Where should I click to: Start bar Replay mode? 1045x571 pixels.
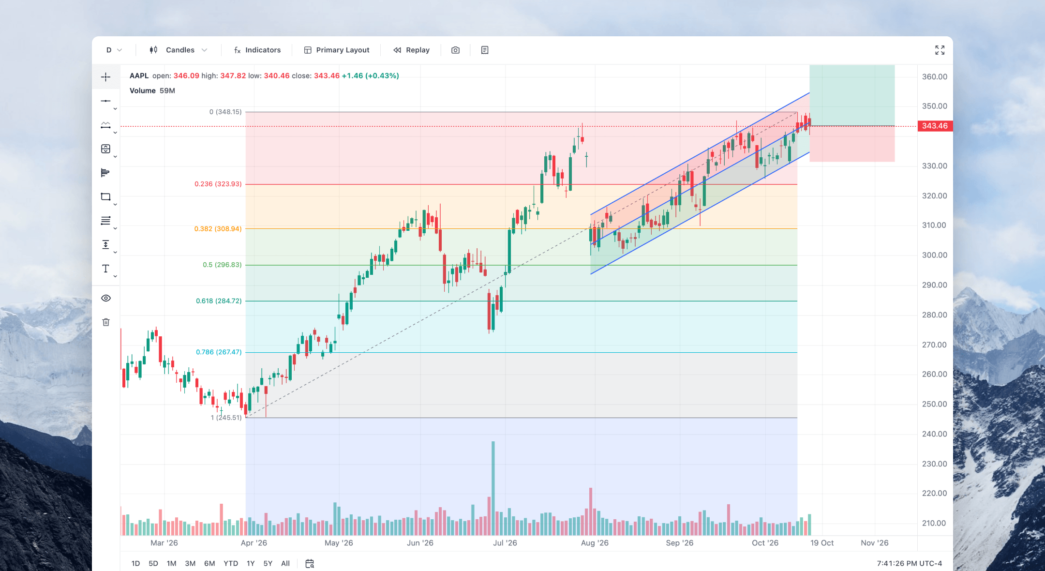click(411, 50)
